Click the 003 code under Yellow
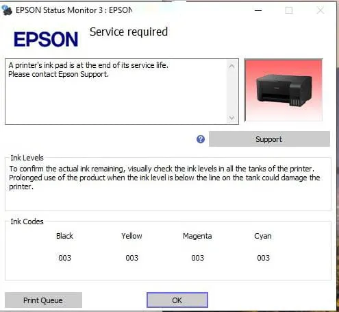 coord(132,258)
